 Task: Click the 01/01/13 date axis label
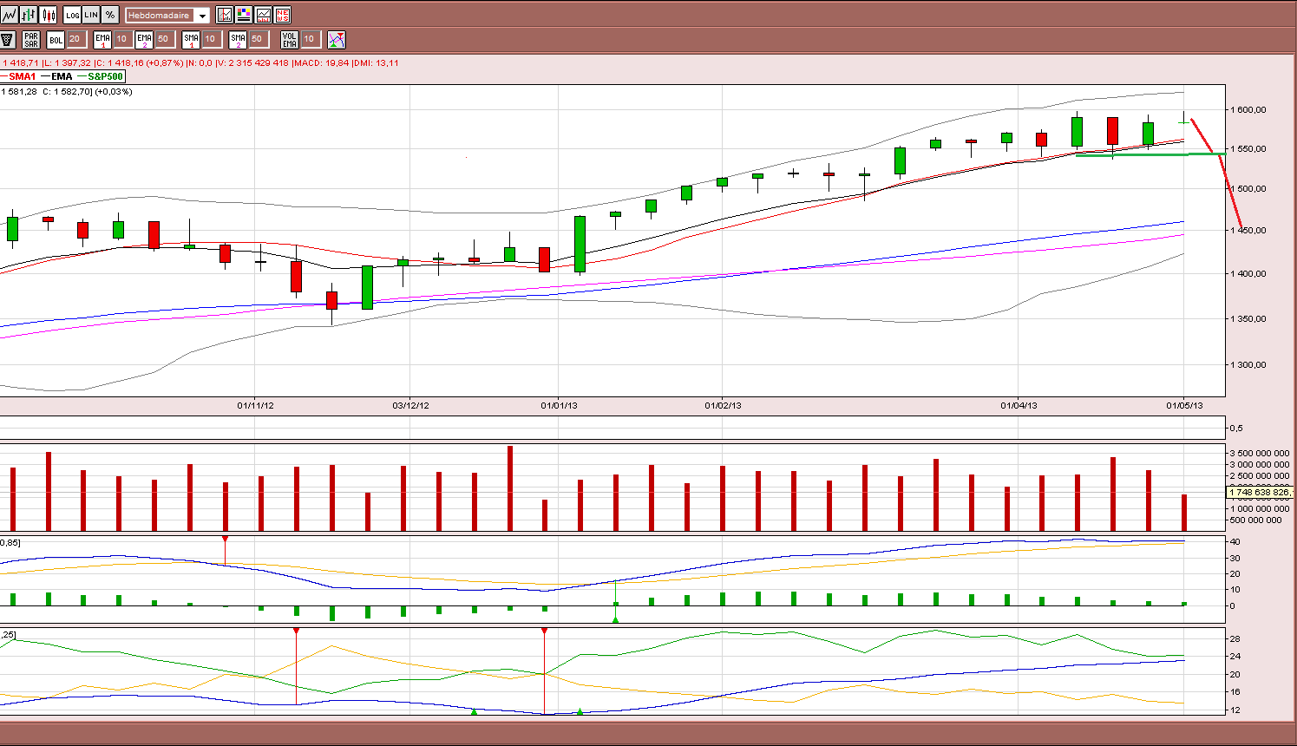click(559, 405)
